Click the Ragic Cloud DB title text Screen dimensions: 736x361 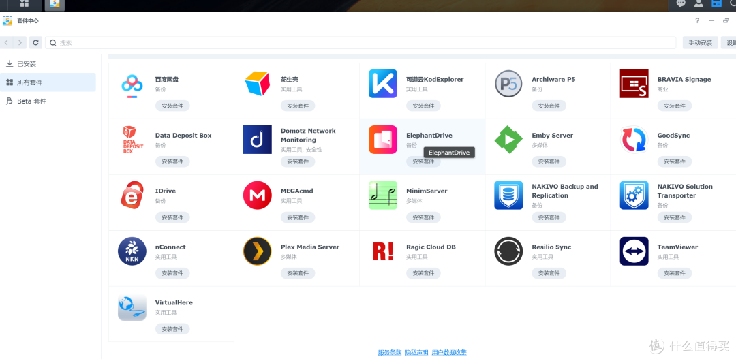click(x=431, y=247)
